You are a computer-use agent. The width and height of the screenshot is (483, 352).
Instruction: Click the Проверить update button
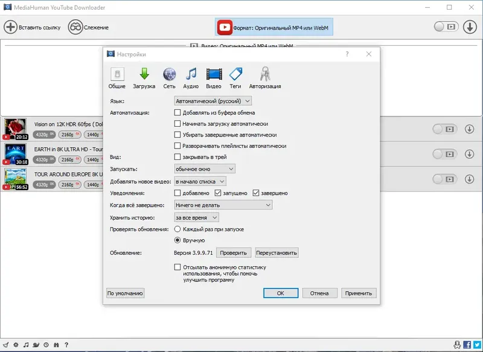coord(234,253)
